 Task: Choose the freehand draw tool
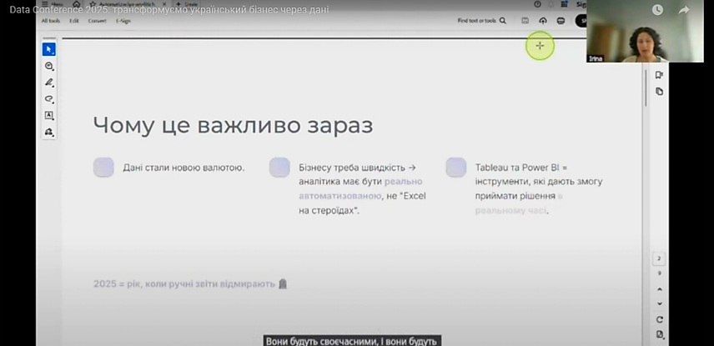pyautogui.click(x=49, y=99)
